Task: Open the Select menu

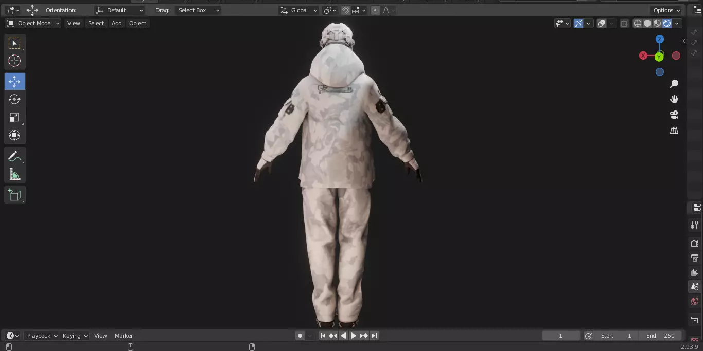Action: point(96,23)
